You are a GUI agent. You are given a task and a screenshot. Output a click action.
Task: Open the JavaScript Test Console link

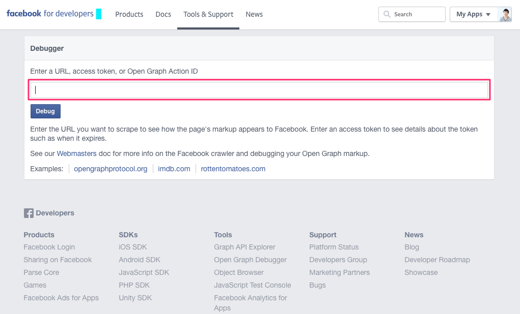(253, 285)
